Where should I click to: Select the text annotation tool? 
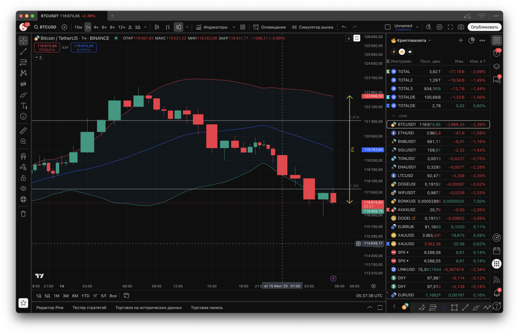point(23,106)
